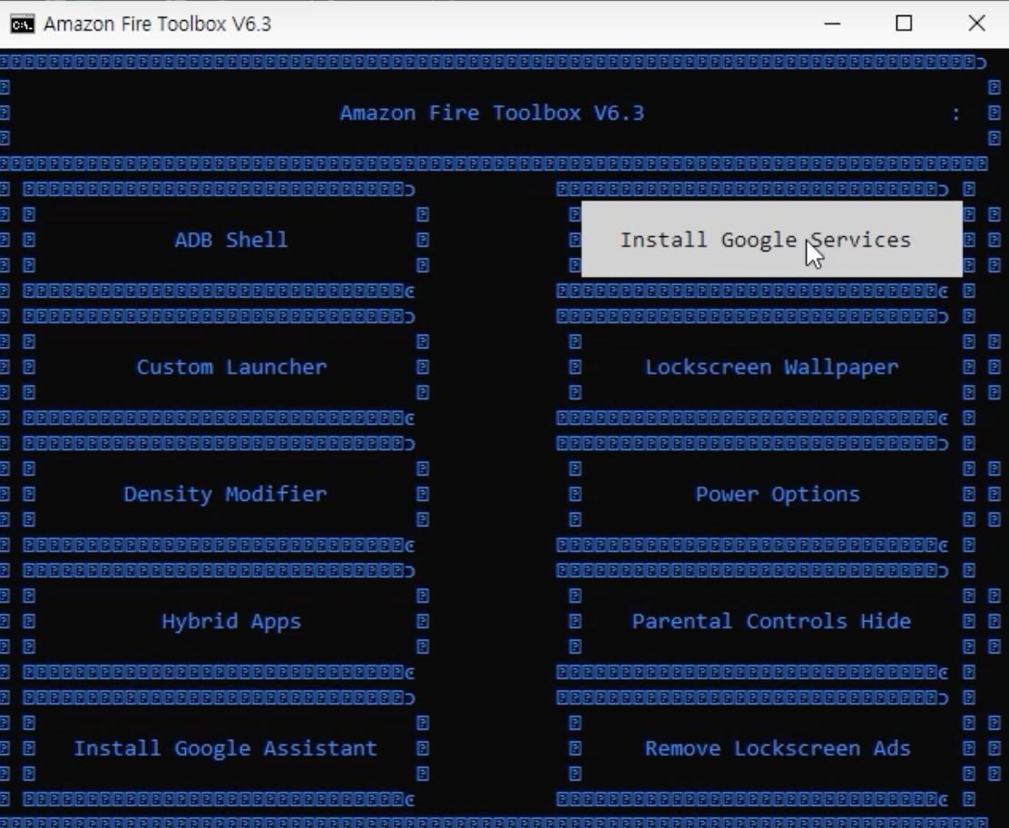
Task: Click the command prompt icon in title bar
Action: point(23,24)
